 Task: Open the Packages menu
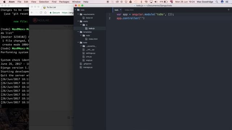click(64, 2)
